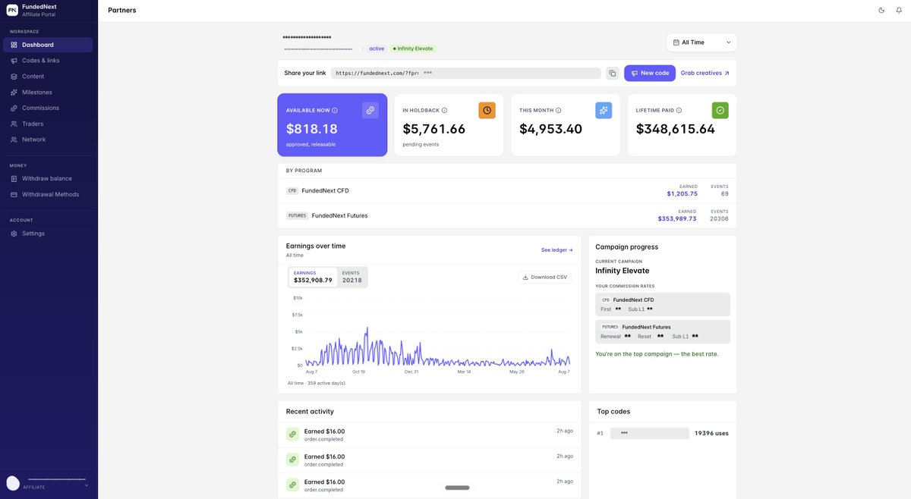Go to the Content section
The image size is (911, 499).
point(49,77)
